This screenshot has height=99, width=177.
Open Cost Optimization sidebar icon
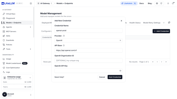tap(4, 68)
